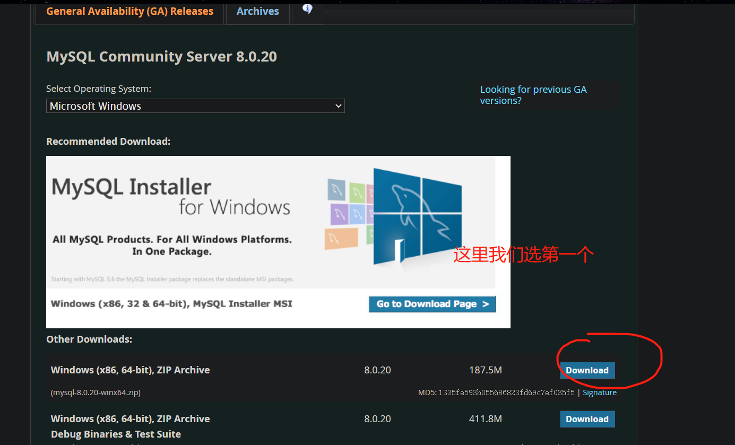Download the 411.8M Debug Binaries ZIP
Screen dimensions: 735x445
pyautogui.click(x=587, y=419)
